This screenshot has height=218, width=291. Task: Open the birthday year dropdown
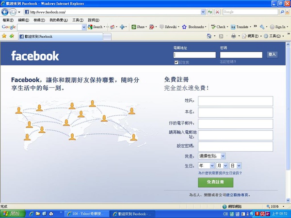207,166
